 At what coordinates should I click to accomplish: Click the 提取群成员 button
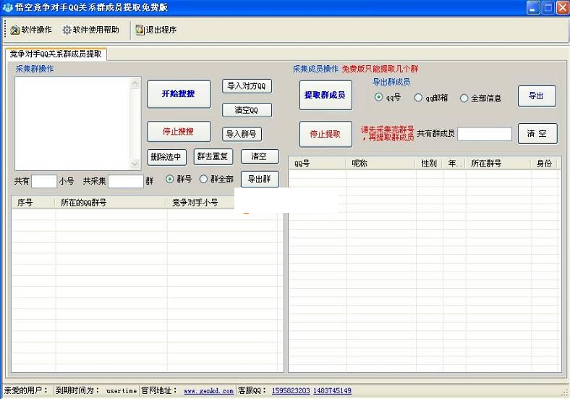326,95
